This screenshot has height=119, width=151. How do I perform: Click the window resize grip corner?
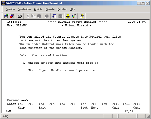pyautogui.click(x=148, y=117)
